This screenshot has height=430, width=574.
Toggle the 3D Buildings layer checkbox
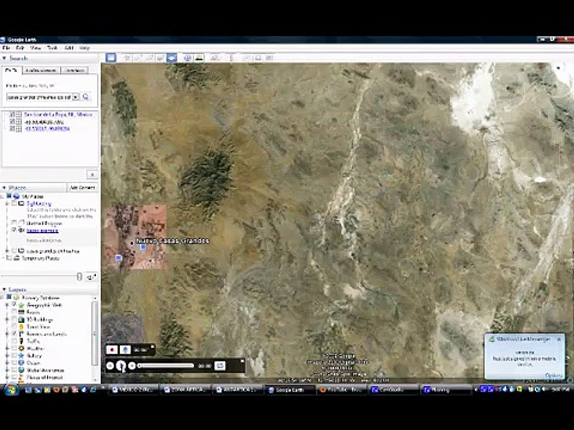tap(14, 319)
